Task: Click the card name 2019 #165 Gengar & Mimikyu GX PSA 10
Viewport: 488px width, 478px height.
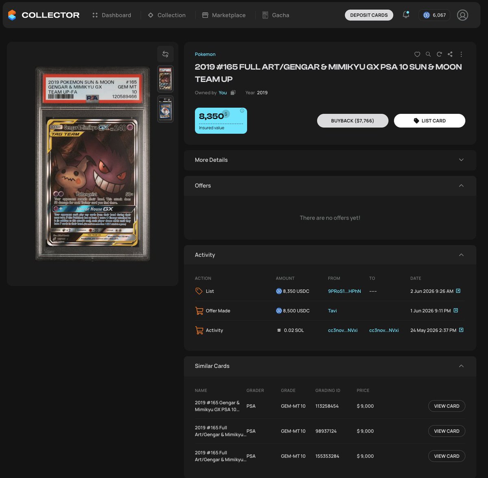Action: pyautogui.click(x=217, y=406)
